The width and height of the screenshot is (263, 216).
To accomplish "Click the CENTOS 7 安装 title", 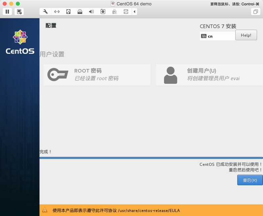I will (218, 26).
